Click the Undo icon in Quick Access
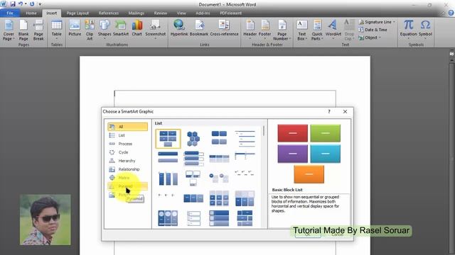This screenshot has height=255, width=455. point(21,4)
